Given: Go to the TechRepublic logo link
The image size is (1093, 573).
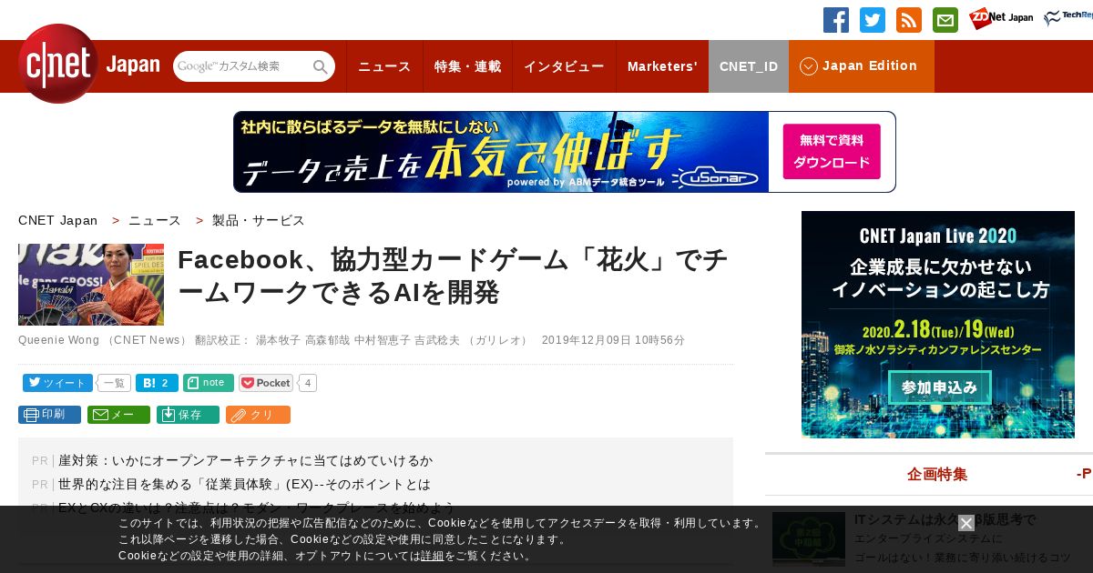Looking at the screenshot, I should point(1068,19).
